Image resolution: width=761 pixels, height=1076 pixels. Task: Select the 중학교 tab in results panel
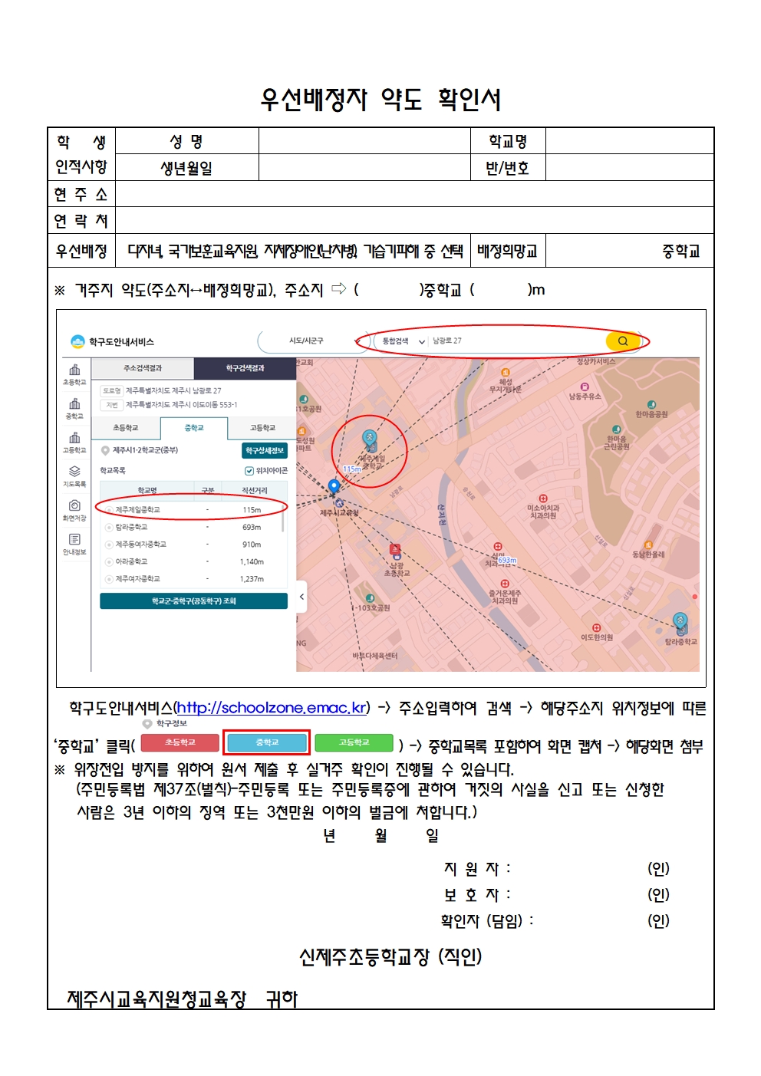(x=194, y=428)
